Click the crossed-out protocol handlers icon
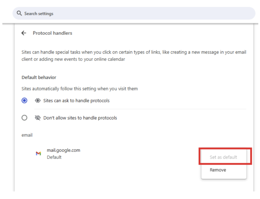260x199 pixels. 38,118
